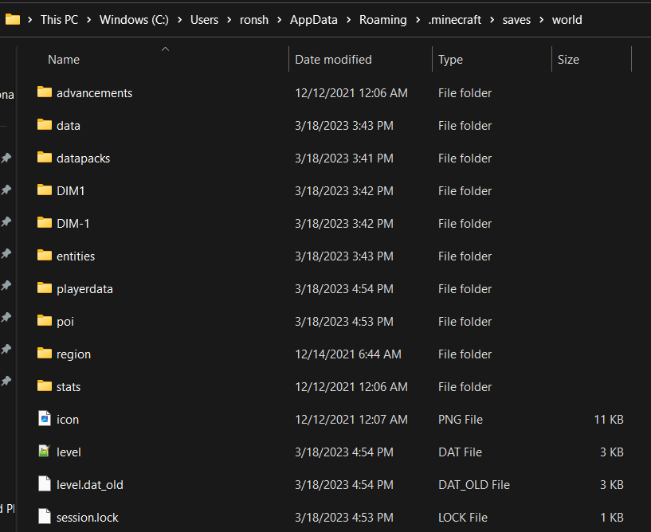Select the level.dat_old file name

click(90, 485)
